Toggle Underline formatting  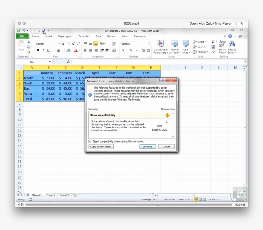(48, 50)
